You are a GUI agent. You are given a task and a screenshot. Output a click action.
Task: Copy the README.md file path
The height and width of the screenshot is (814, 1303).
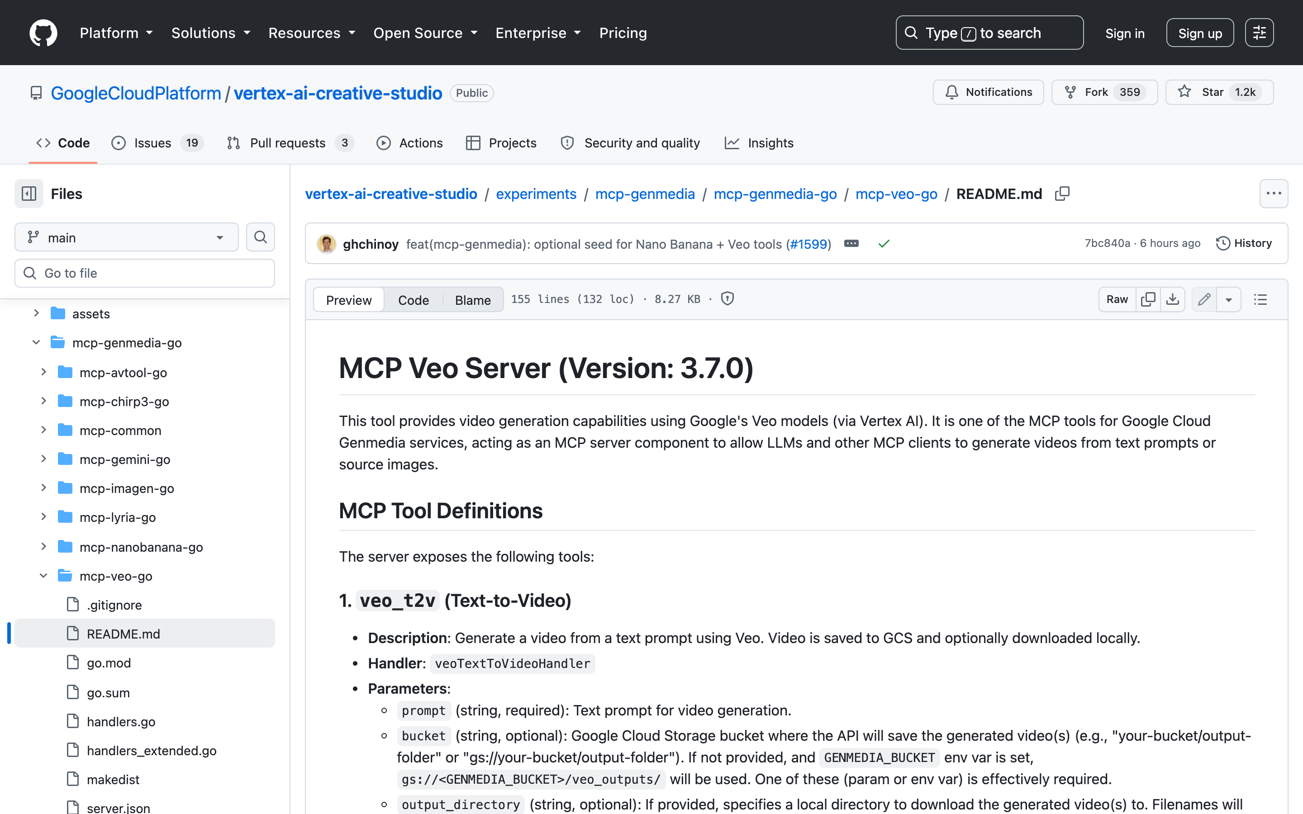click(1062, 194)
